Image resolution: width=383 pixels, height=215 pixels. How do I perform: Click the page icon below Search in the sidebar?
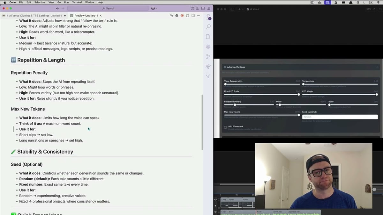point(208,37)
